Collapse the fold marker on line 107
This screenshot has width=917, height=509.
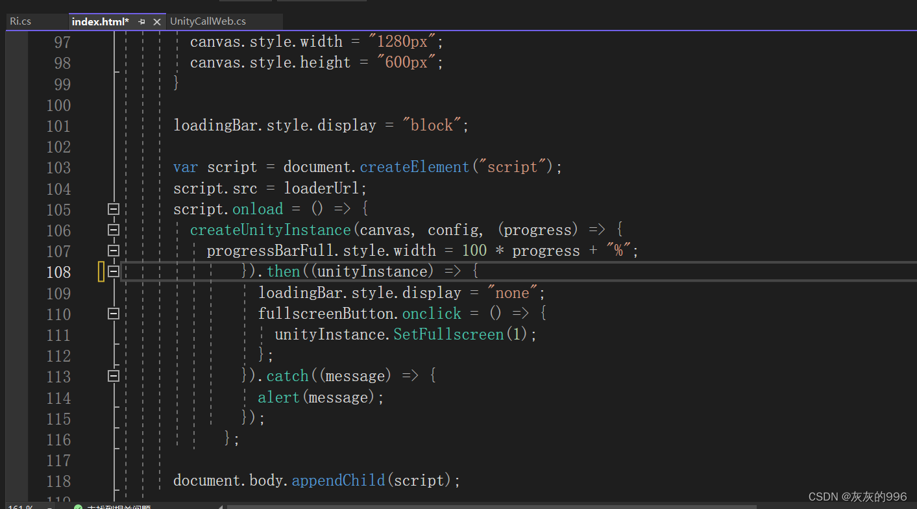pyautogui.click(x=114, y=251)
